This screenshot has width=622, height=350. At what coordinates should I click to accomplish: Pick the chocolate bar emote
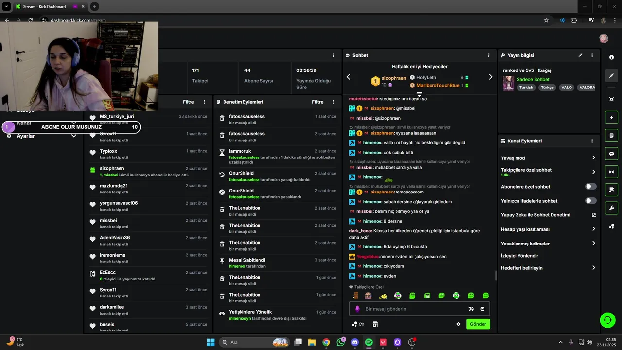pyautogui.click(x=356, y=296)
